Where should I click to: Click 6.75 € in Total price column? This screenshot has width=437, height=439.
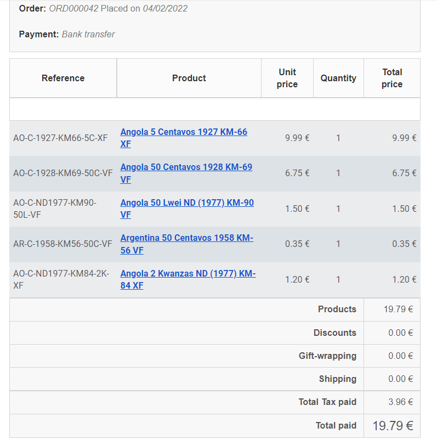404,173
